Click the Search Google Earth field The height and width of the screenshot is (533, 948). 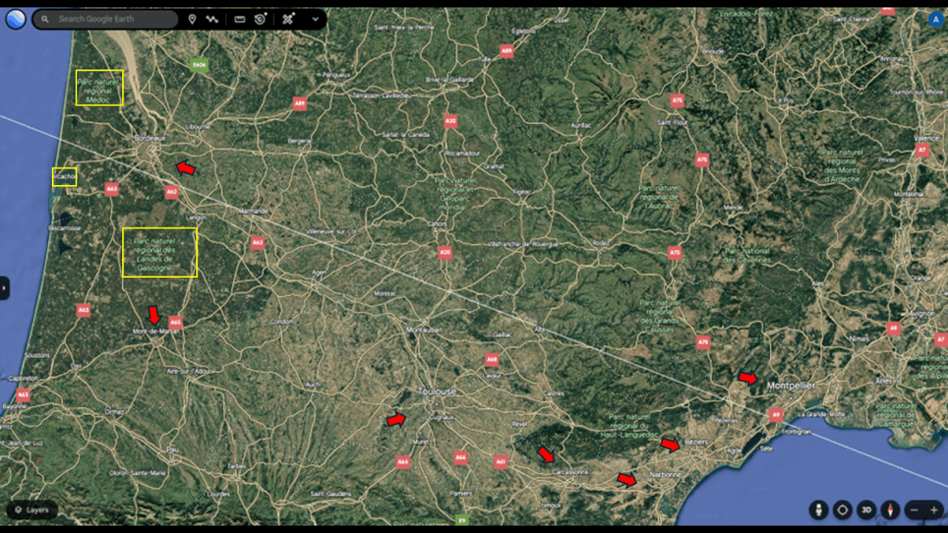coord(111,19)
